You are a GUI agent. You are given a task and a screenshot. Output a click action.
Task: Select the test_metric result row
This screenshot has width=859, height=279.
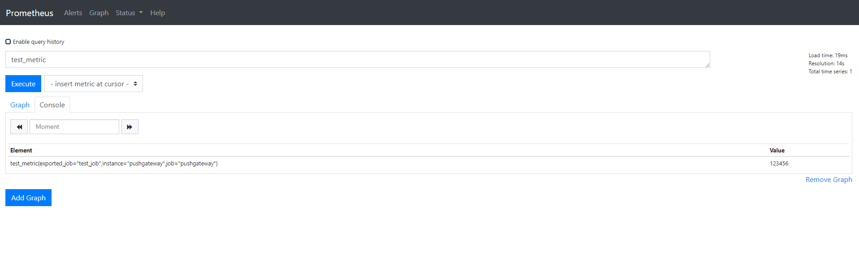pyautogui.click(x=114, y=163)
